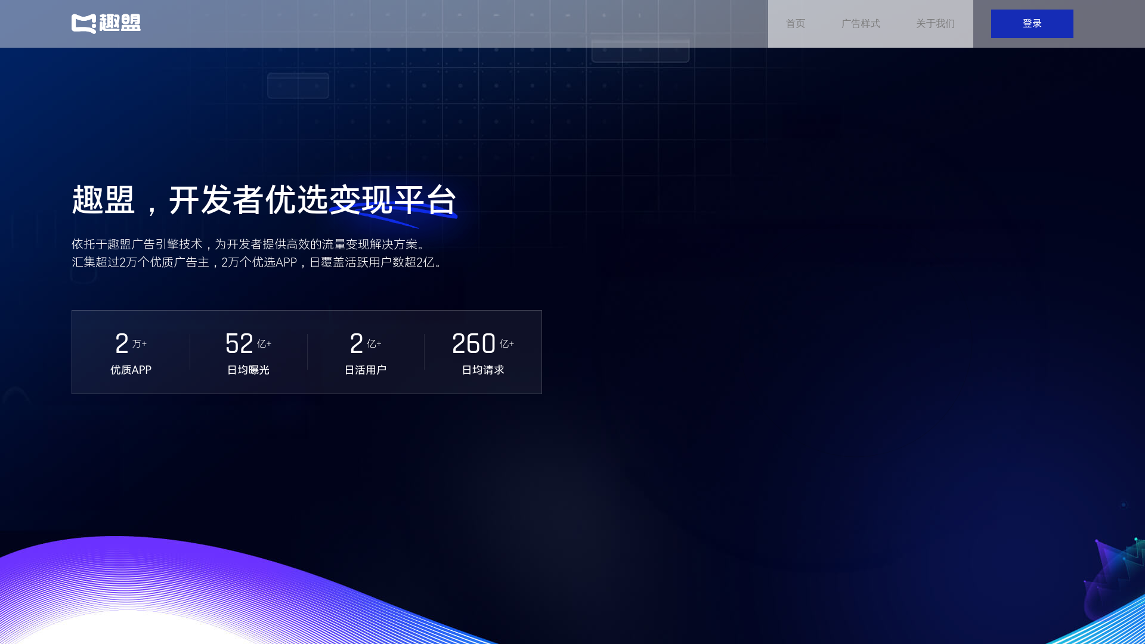Image resolution: width=1145 pixels, height=644 pixels.
Task: Click the 2万+ 优质APP statistic
Action: click(131, 352)
